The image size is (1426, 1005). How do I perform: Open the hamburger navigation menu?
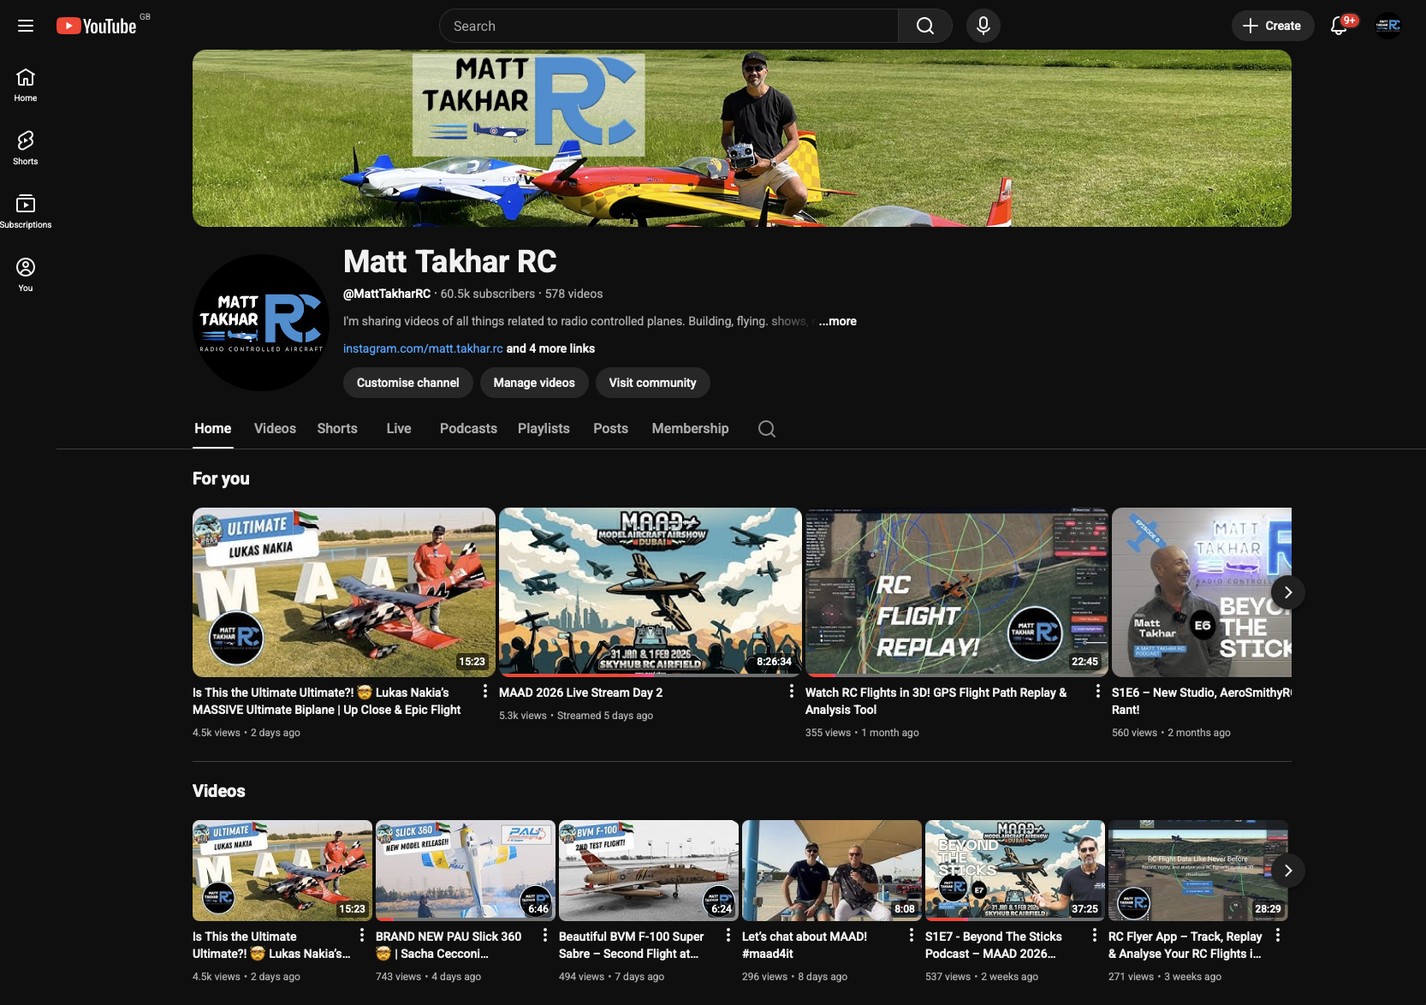click(26, 26)
